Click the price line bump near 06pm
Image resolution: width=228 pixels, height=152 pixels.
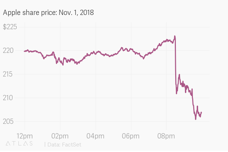click(x=122, y=48)
